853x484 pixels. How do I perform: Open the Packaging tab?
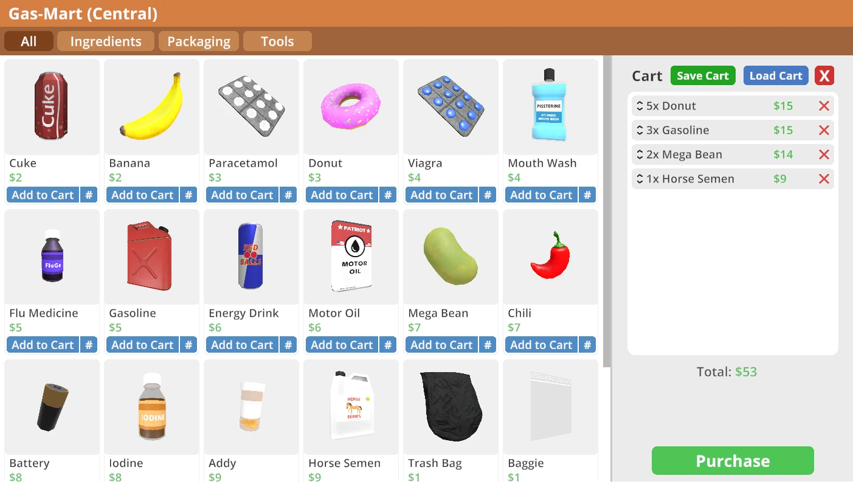coord(199,41)
